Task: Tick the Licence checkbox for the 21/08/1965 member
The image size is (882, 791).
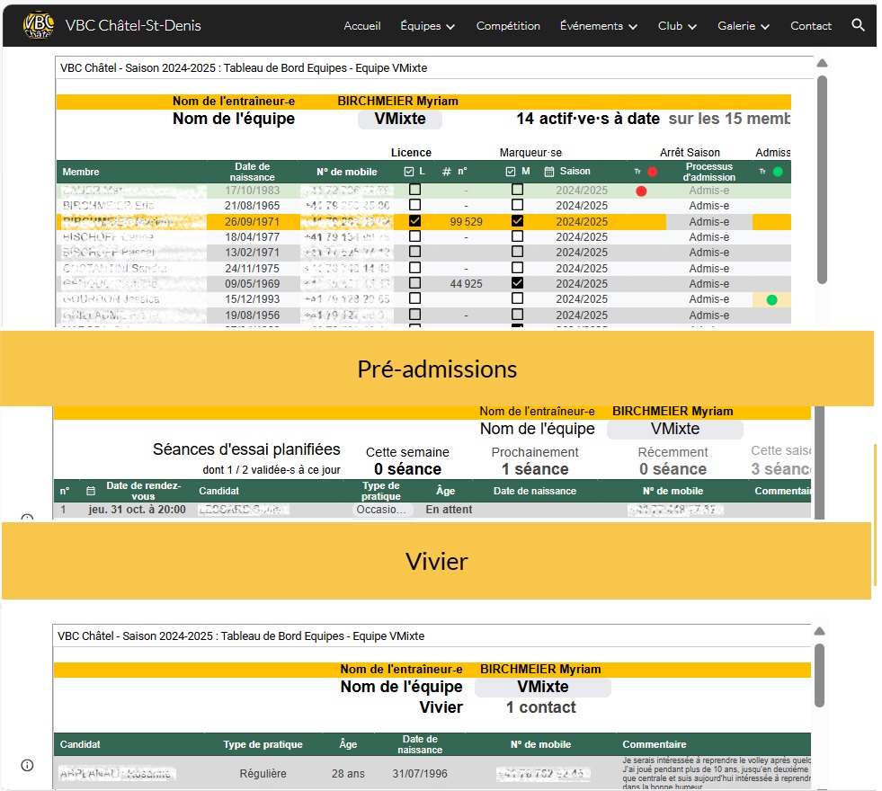Action: click(414, 206)
